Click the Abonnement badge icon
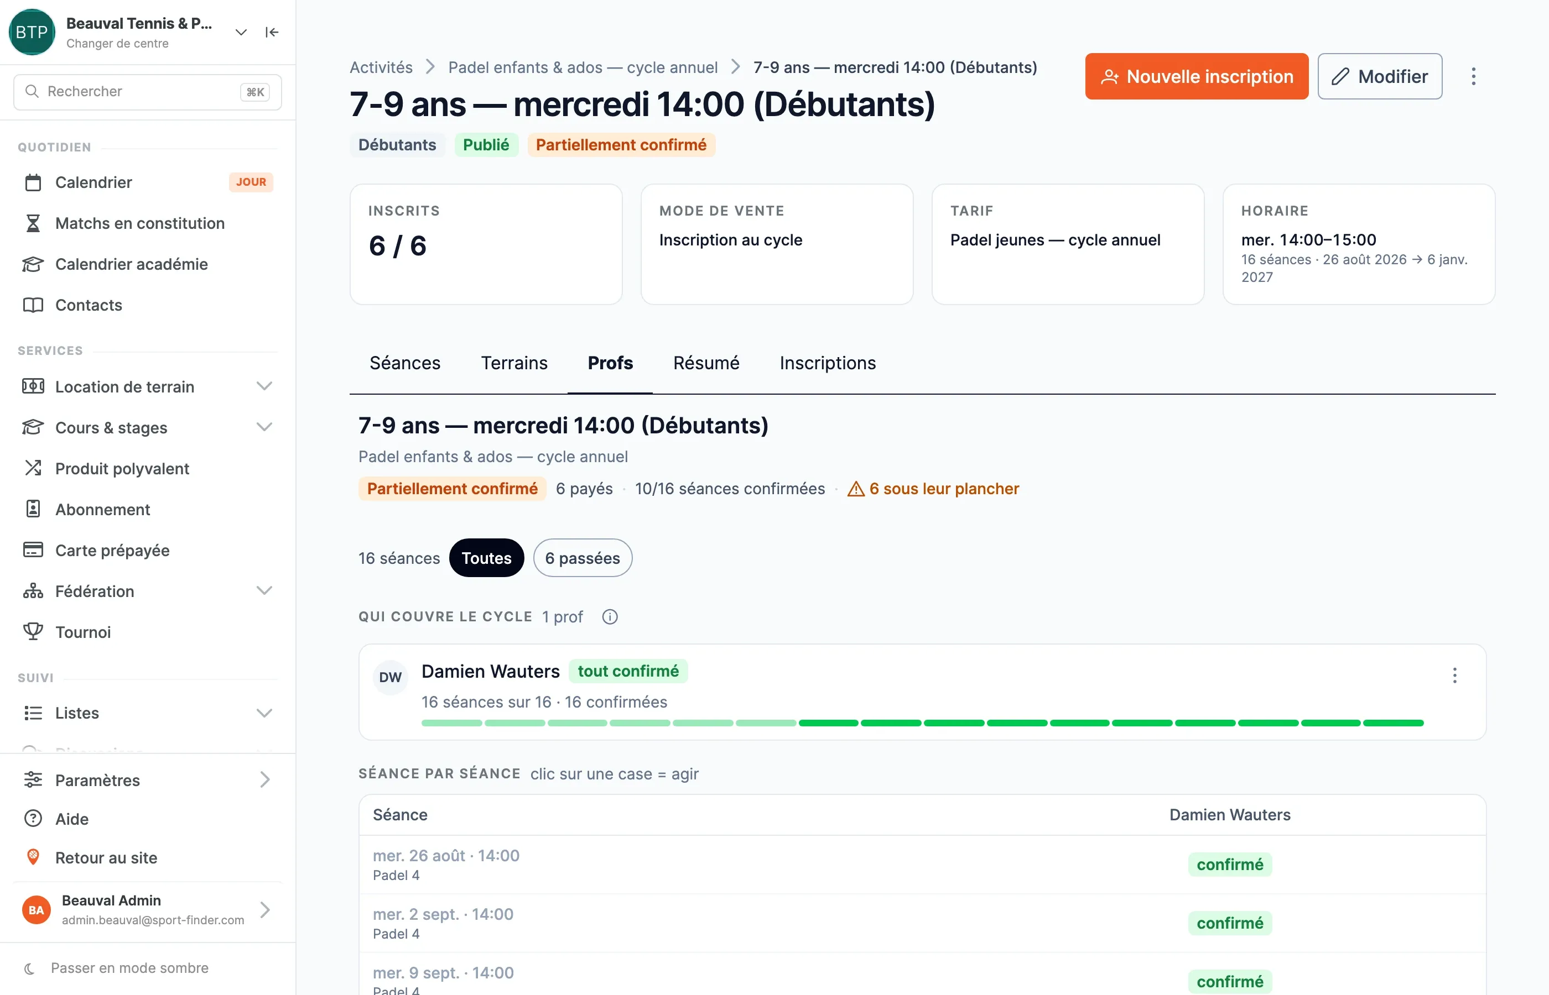 pyautogui.click(x=33, y=510)
